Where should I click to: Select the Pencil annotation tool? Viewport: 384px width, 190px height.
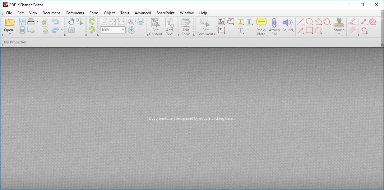352,21
